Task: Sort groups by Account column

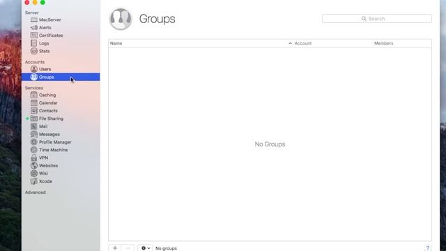Action: point(332,43)
